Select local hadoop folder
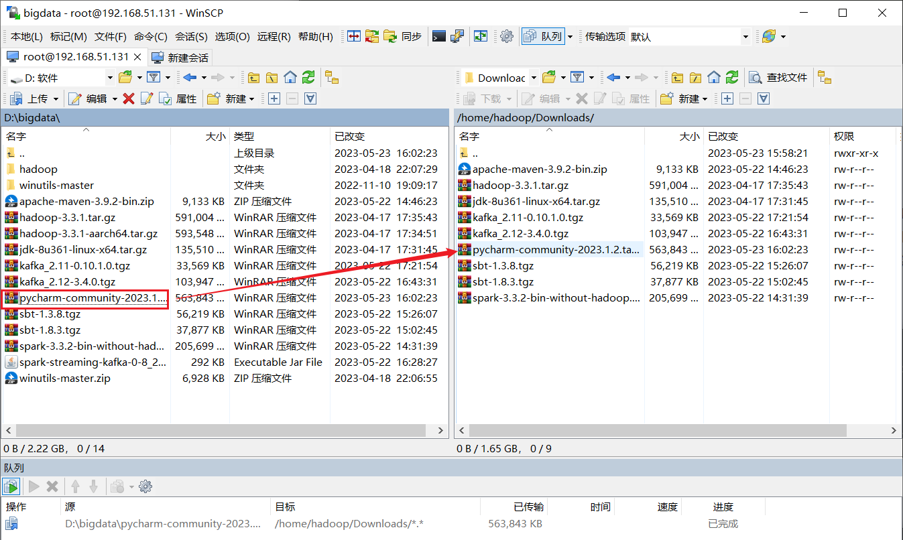The height and width of the screenshot is (540, 903). coord(38,169)
